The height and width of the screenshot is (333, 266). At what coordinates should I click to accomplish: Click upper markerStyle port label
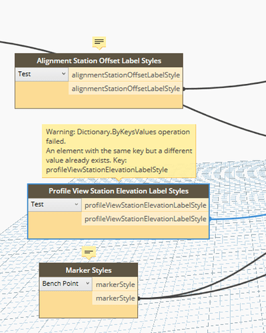pos(115,284)
